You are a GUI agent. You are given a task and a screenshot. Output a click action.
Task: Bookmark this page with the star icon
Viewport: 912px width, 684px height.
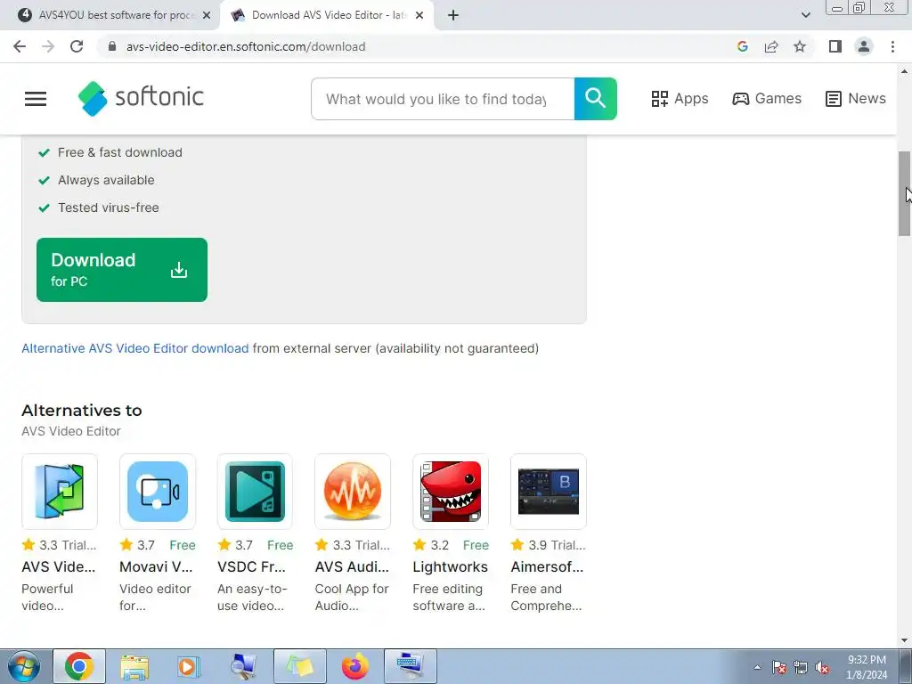[x=800, y=46]
